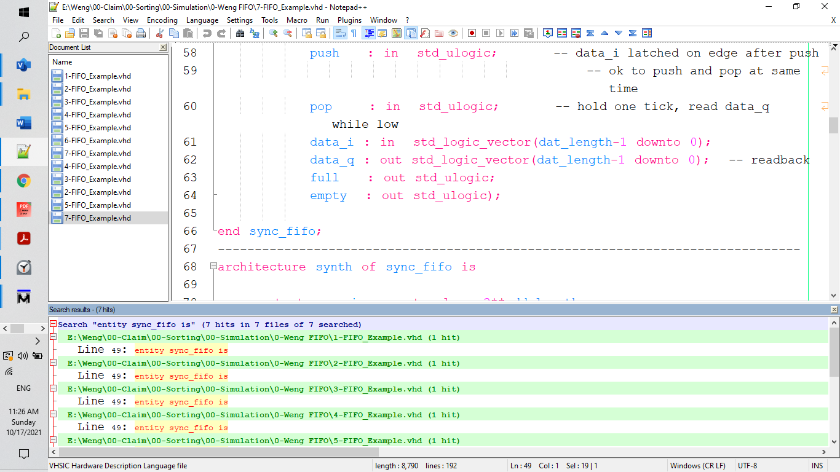Open Google Chrome from the taskbar

[23, 181]
